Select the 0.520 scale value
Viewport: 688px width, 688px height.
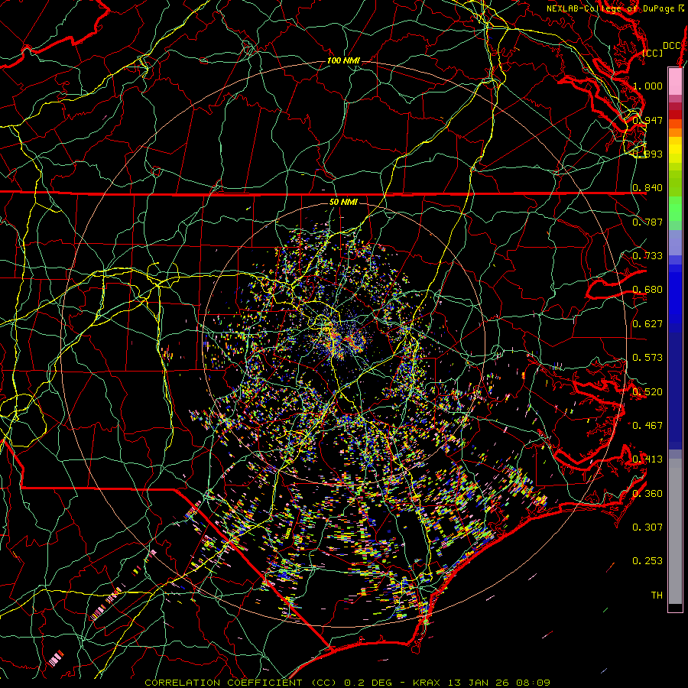(647, 392)
